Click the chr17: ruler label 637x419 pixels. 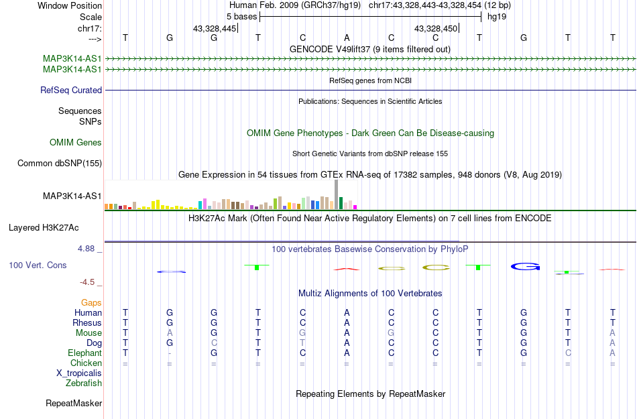[89, 28]
